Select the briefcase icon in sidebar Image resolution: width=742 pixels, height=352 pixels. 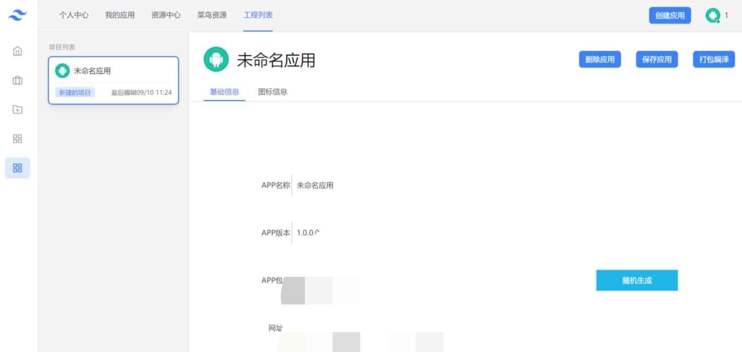click(17, 80)
